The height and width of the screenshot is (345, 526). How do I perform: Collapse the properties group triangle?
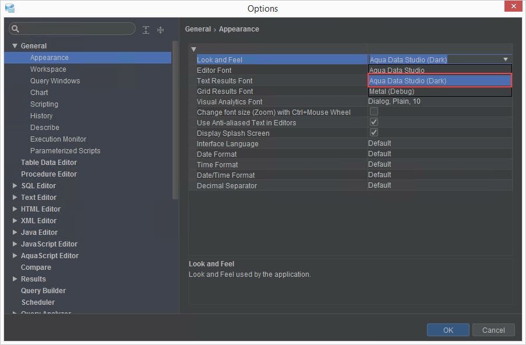tap(193, 49)
